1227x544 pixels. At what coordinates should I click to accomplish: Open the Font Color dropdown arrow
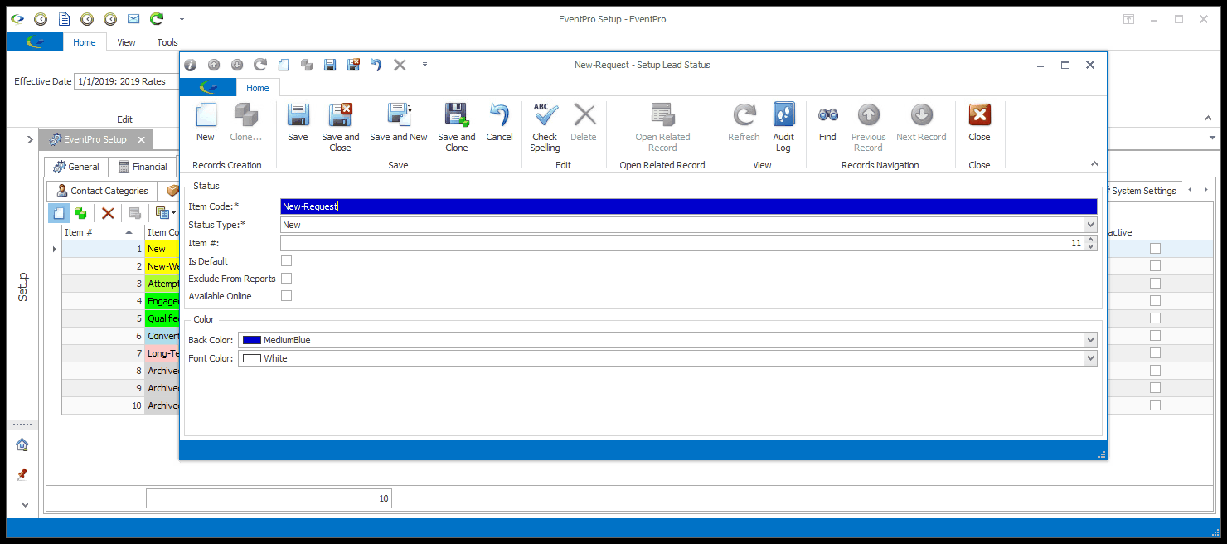(1090, 358)
